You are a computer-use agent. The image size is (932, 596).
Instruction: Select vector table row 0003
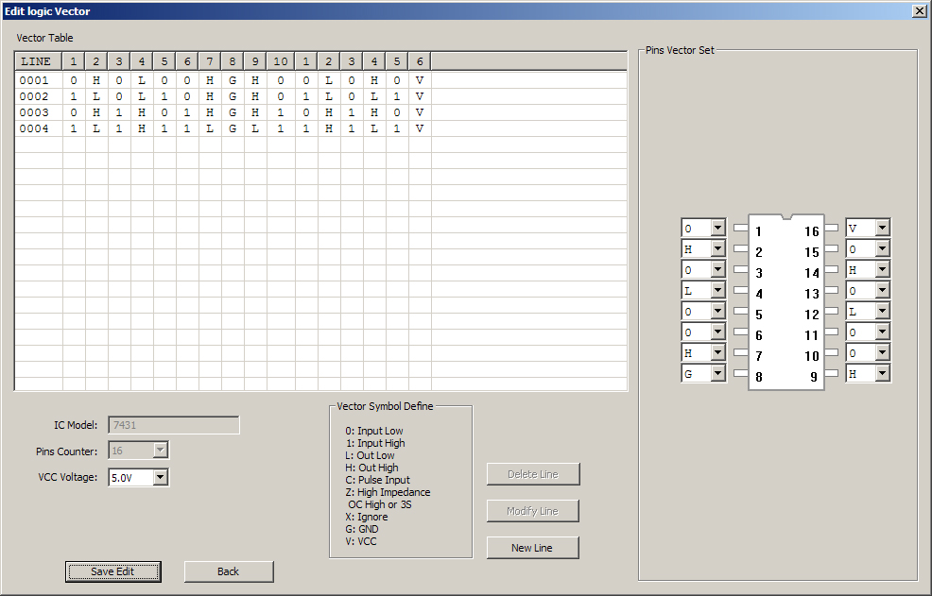(x=34, y=112)
